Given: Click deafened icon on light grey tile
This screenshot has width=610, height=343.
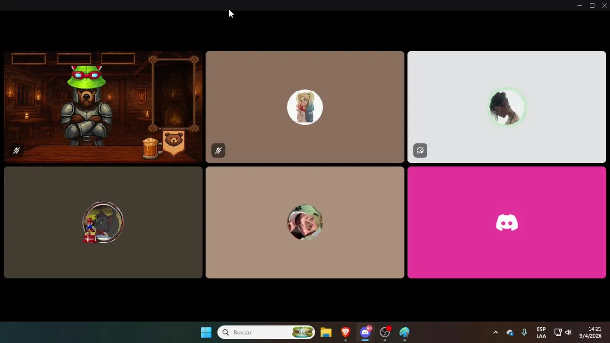Looking at the screenshot, I should point(420,151).
